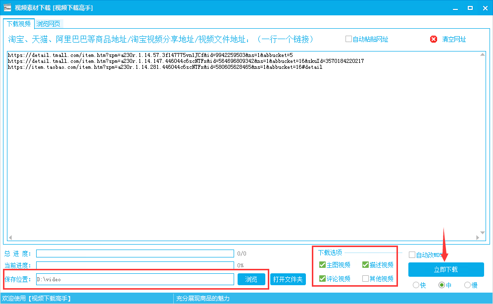Click the scroll left arrow of URL box
This screenshot has width=493, height=304.
10,238
